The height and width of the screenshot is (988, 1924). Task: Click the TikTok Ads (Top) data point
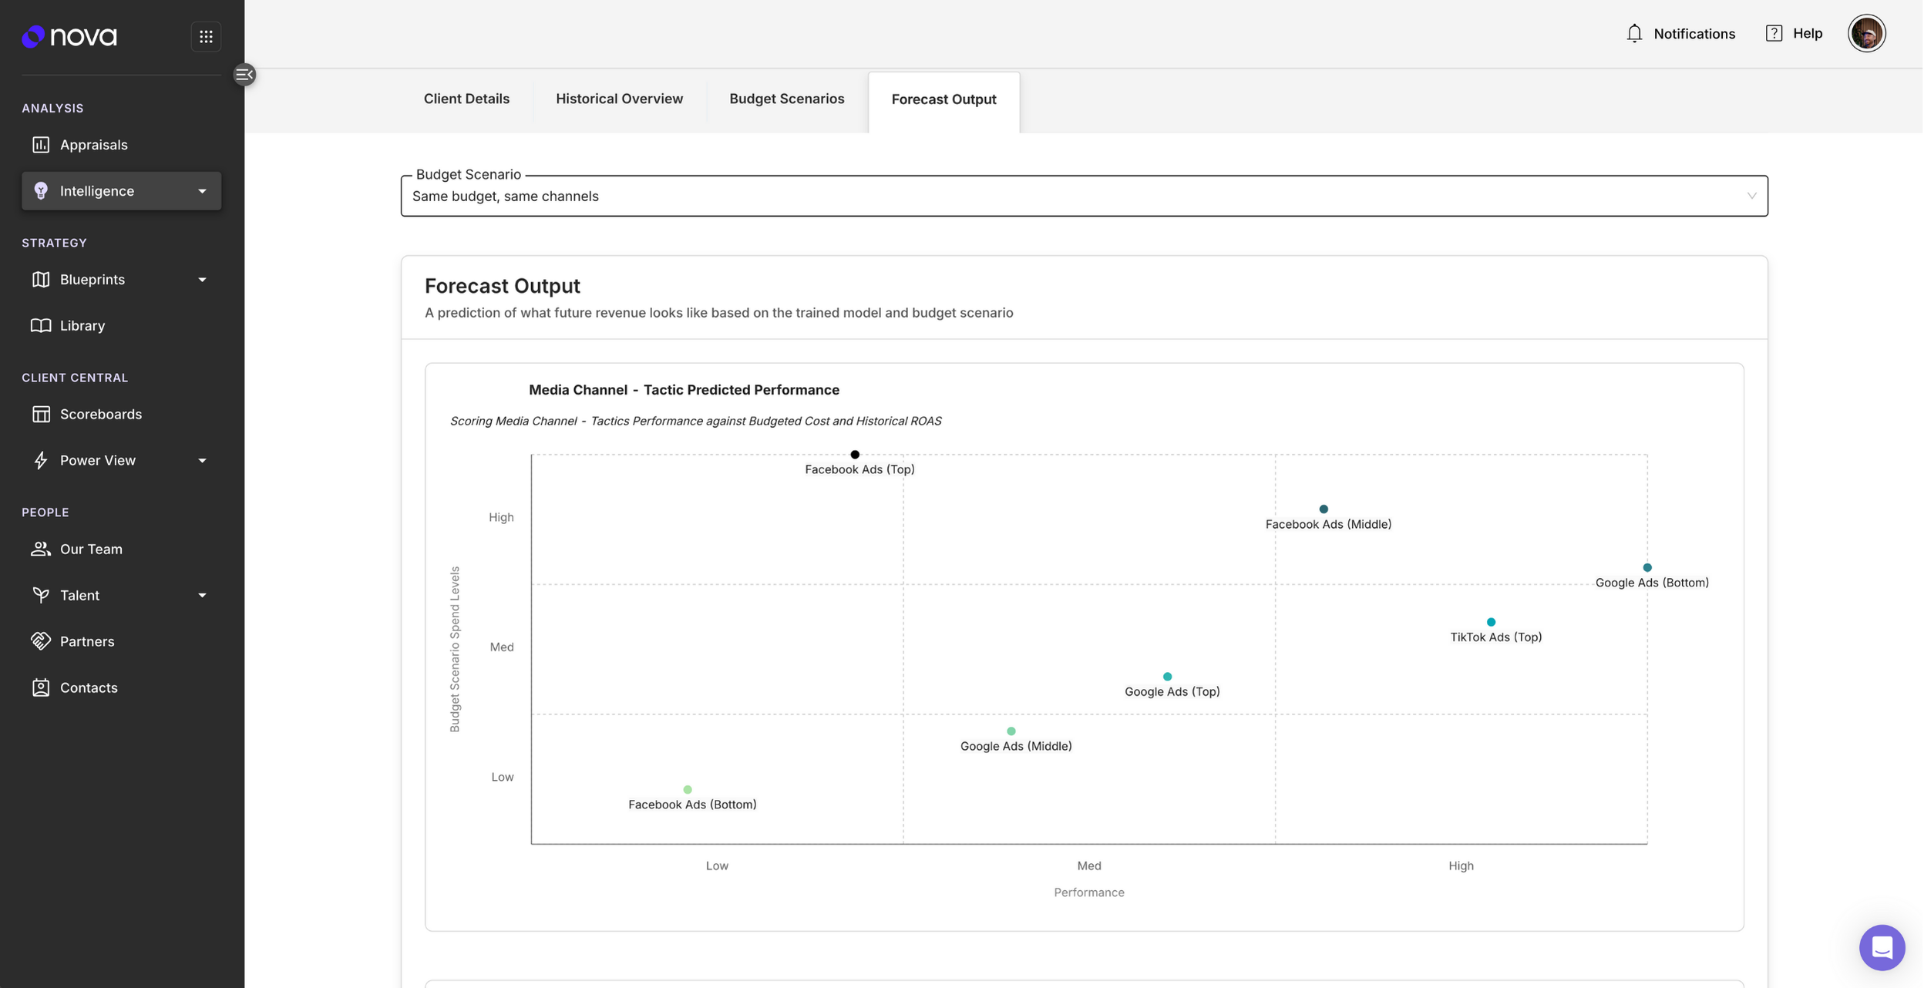[x=1491, y=622]
